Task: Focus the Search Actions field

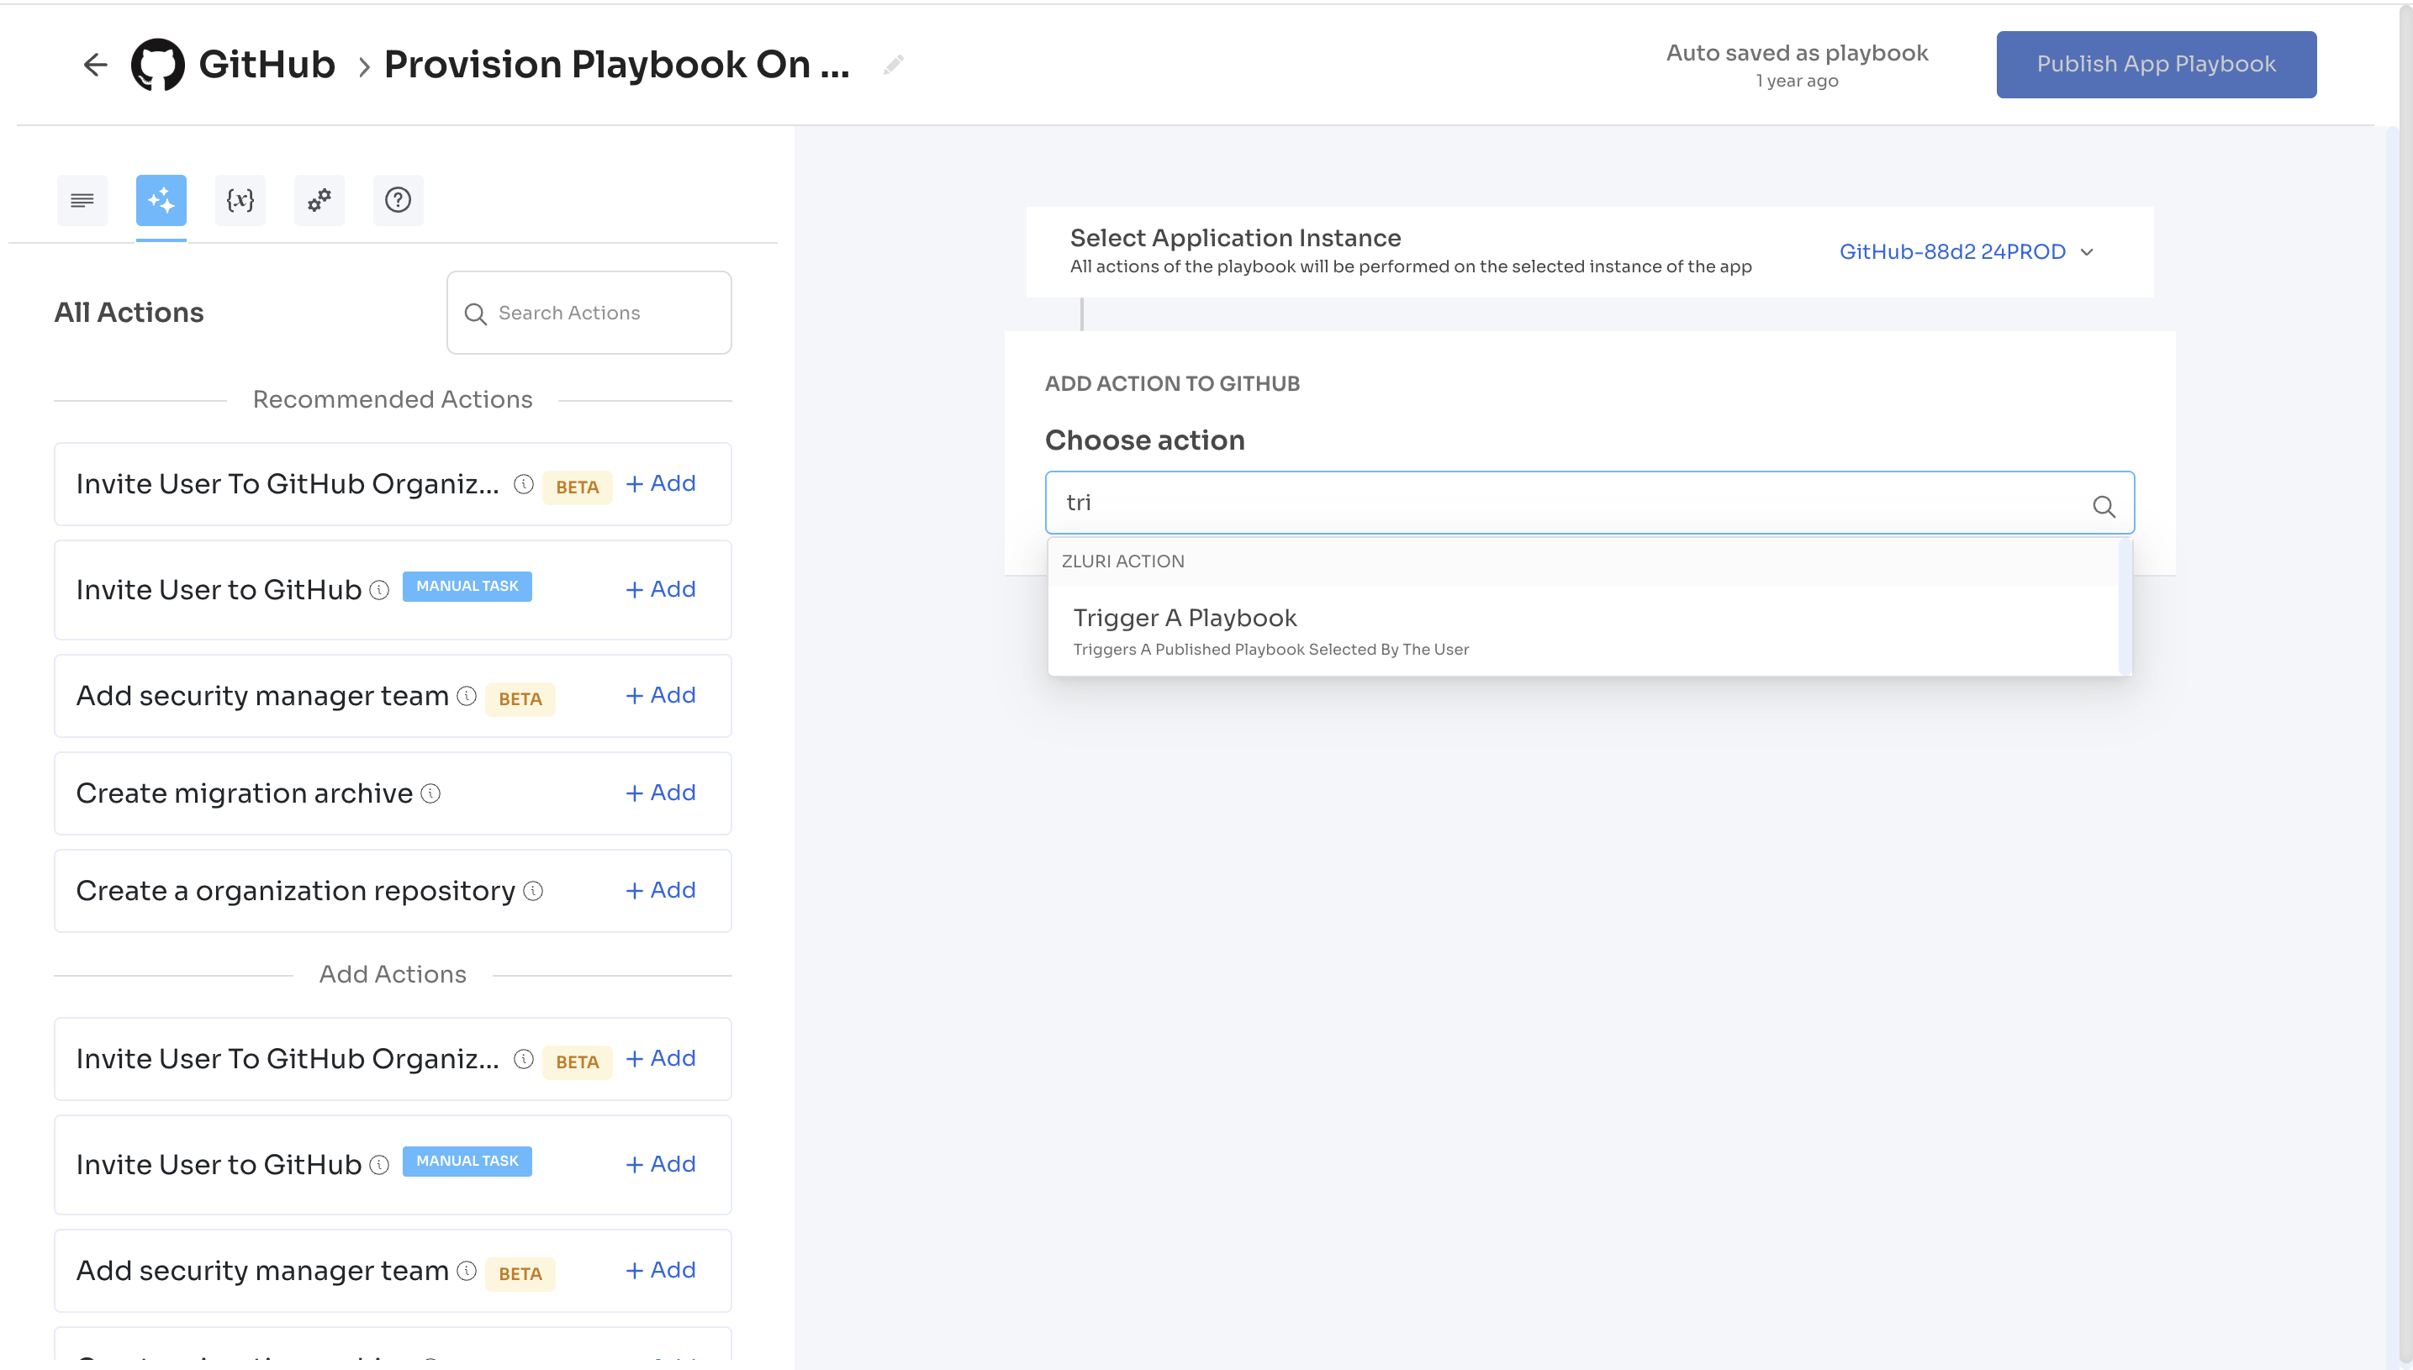Action: [x=589, y=313]
